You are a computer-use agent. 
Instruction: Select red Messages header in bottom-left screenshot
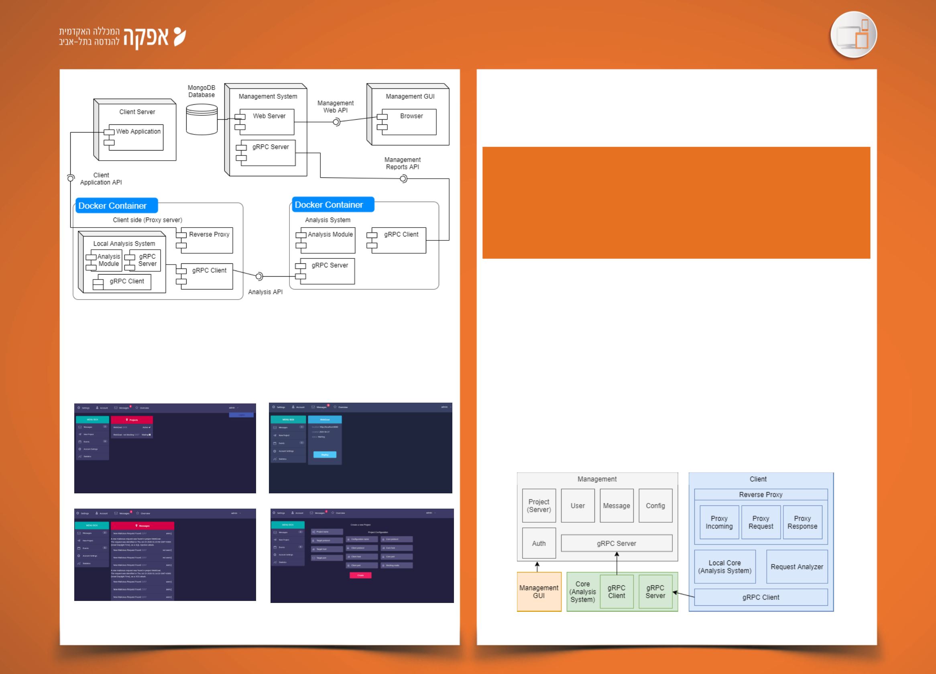pos(142,526)
